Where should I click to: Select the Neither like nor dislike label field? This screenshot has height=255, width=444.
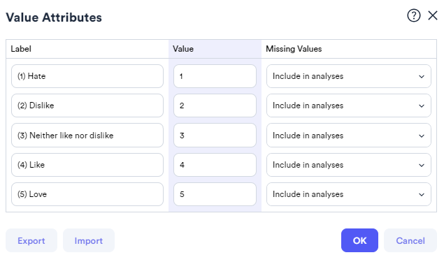coord(87,136)
